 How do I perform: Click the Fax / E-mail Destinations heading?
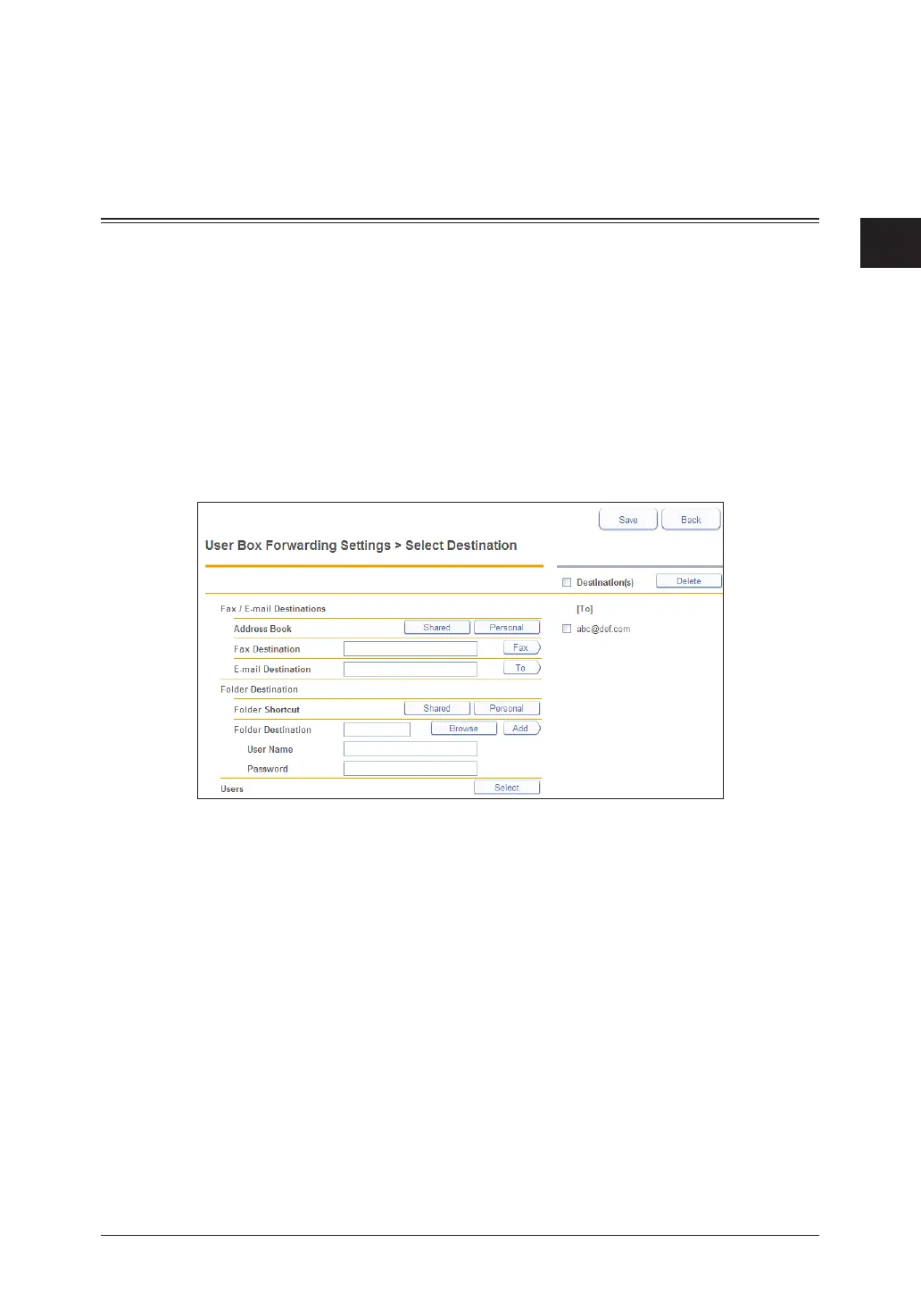pos(273,609)
